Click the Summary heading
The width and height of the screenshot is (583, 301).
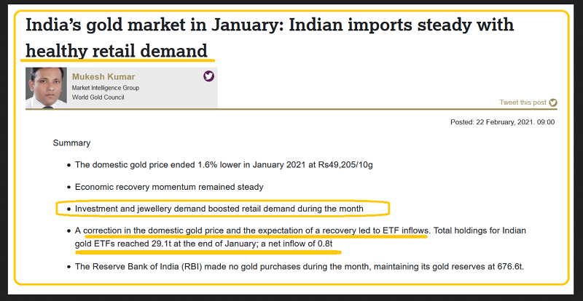(71, 143)
